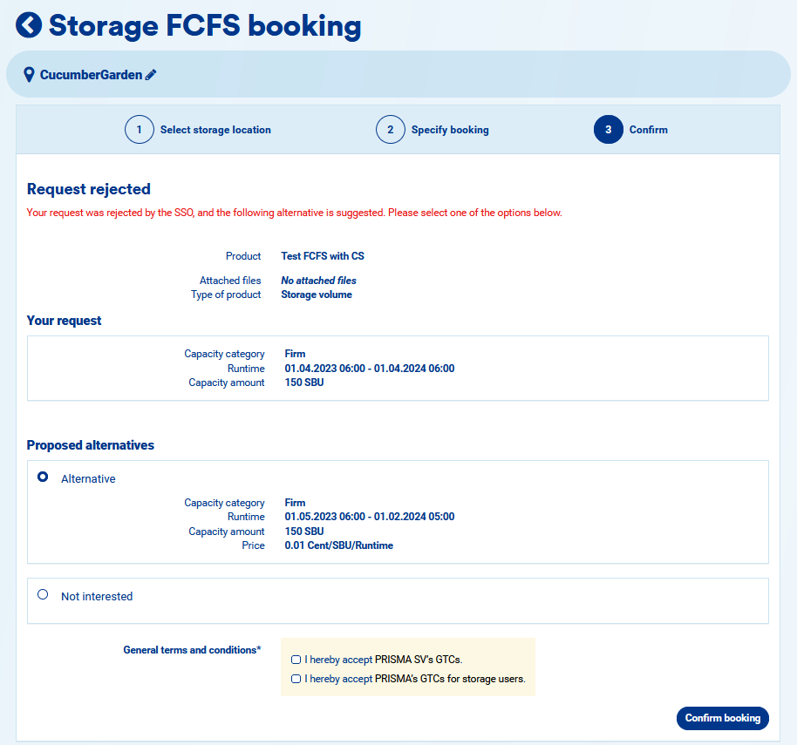Click the Storage FCFS booking heading

[205, 25]
